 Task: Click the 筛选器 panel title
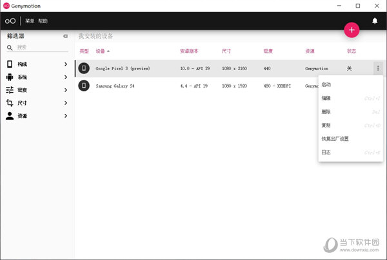pyautogui.click(x=15, y=36)
